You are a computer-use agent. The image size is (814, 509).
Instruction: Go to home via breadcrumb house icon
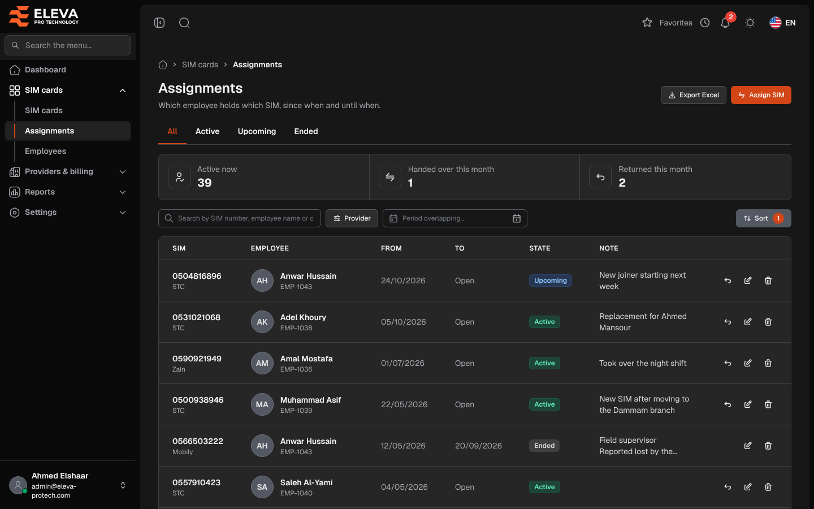click(163, 64)
